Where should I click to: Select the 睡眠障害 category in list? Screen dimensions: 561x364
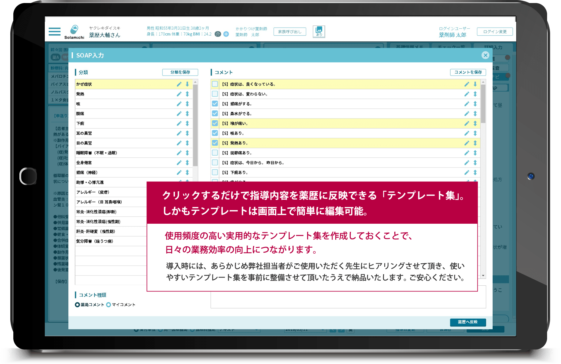97,153
